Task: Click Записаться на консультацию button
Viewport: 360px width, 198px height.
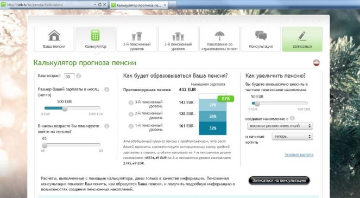Action: [279, 180]
